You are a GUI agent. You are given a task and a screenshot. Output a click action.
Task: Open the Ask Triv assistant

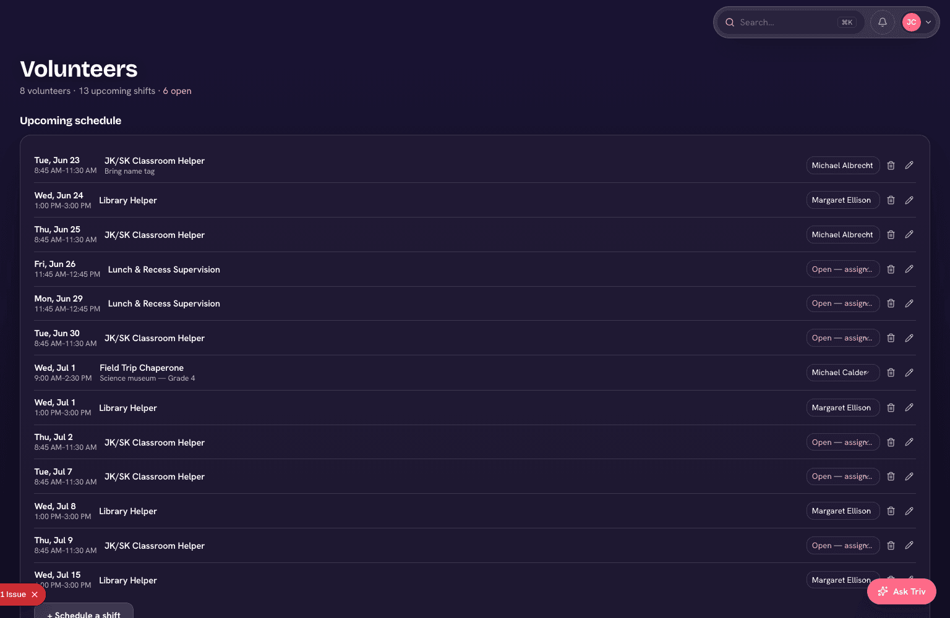click(902, 591)
